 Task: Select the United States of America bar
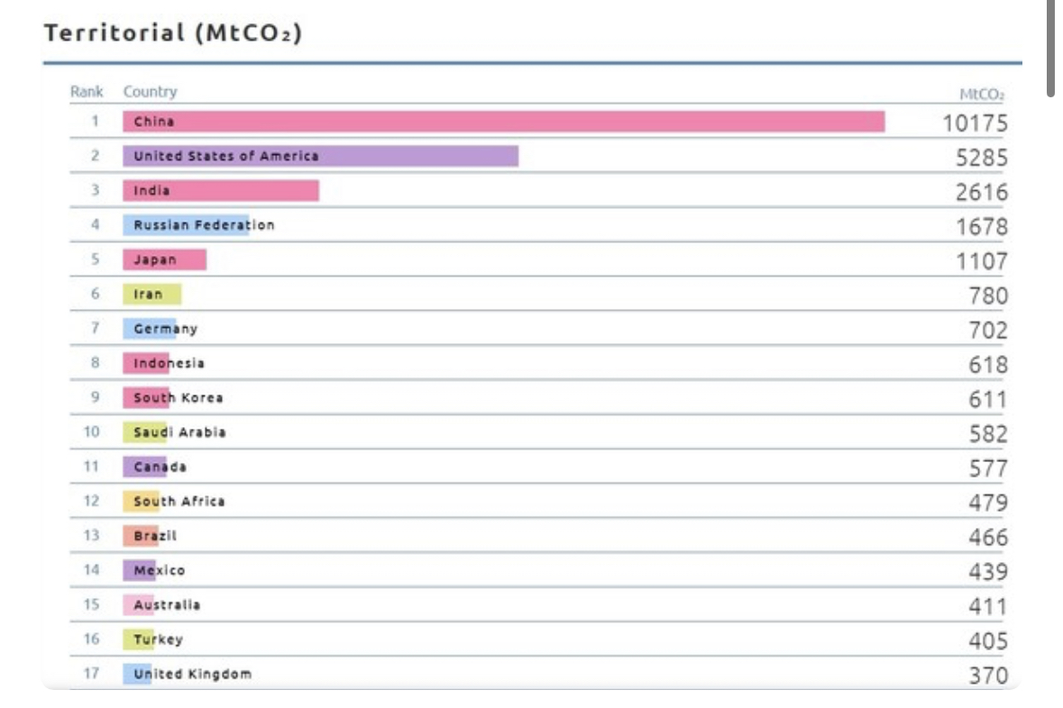[x=321, y=156]
